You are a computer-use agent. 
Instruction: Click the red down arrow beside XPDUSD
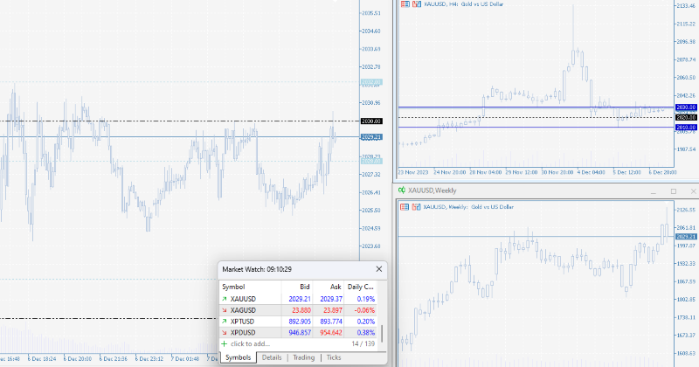point(225,333)
